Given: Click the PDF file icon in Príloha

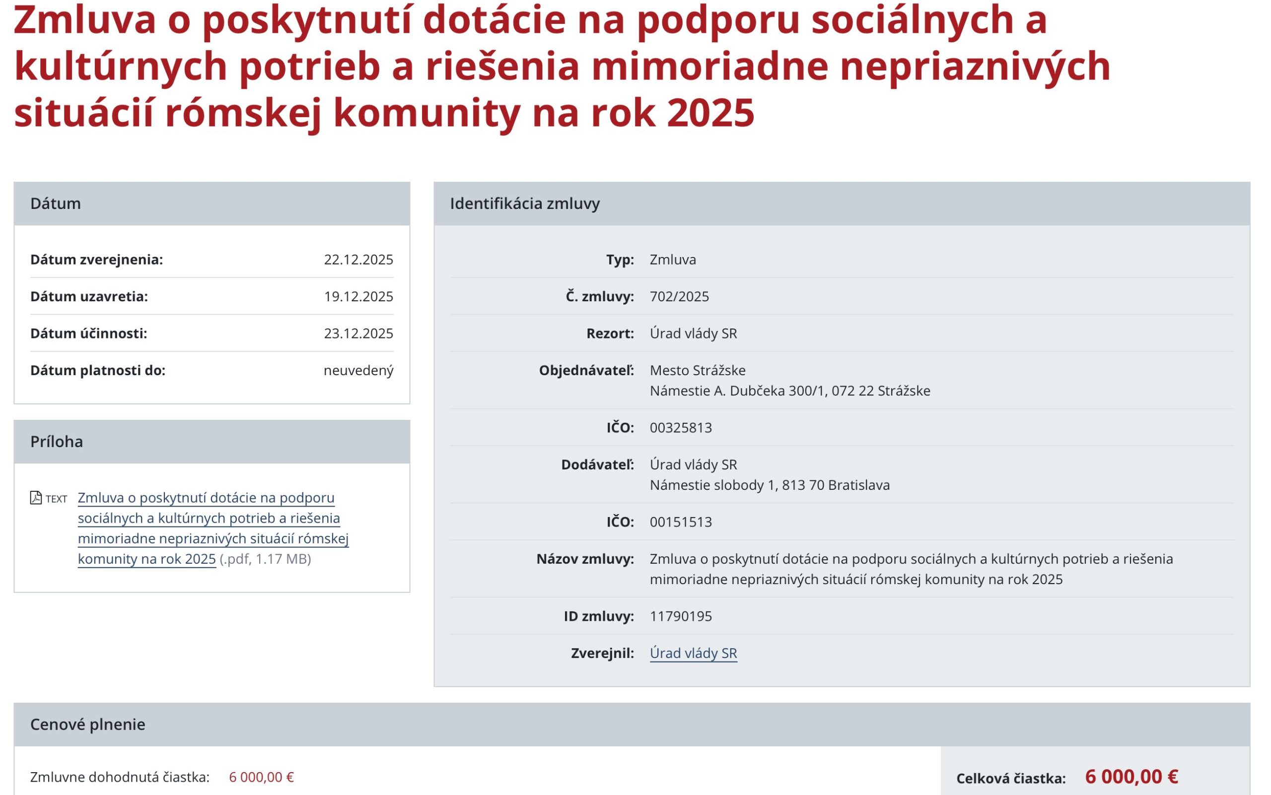Looking at the screenshot, I should pos(36,497).
